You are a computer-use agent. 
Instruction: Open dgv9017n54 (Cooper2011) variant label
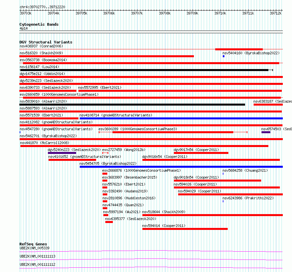(196, 150)
